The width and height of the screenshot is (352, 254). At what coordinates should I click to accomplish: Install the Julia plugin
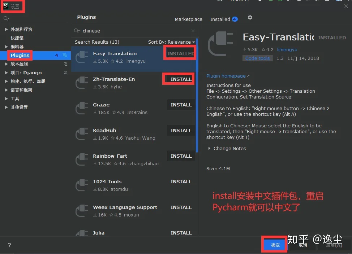181,233
